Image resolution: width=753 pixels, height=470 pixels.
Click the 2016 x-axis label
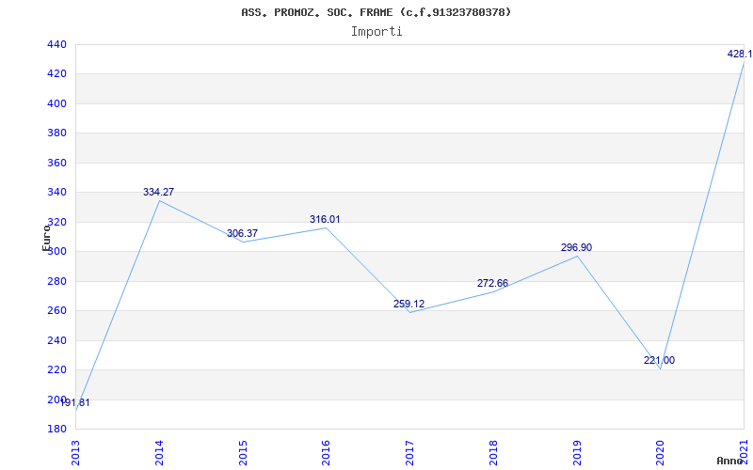click(326, 453)
